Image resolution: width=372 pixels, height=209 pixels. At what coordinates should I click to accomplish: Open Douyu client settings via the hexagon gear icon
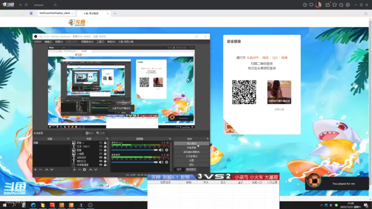click(x=348, y=5)
